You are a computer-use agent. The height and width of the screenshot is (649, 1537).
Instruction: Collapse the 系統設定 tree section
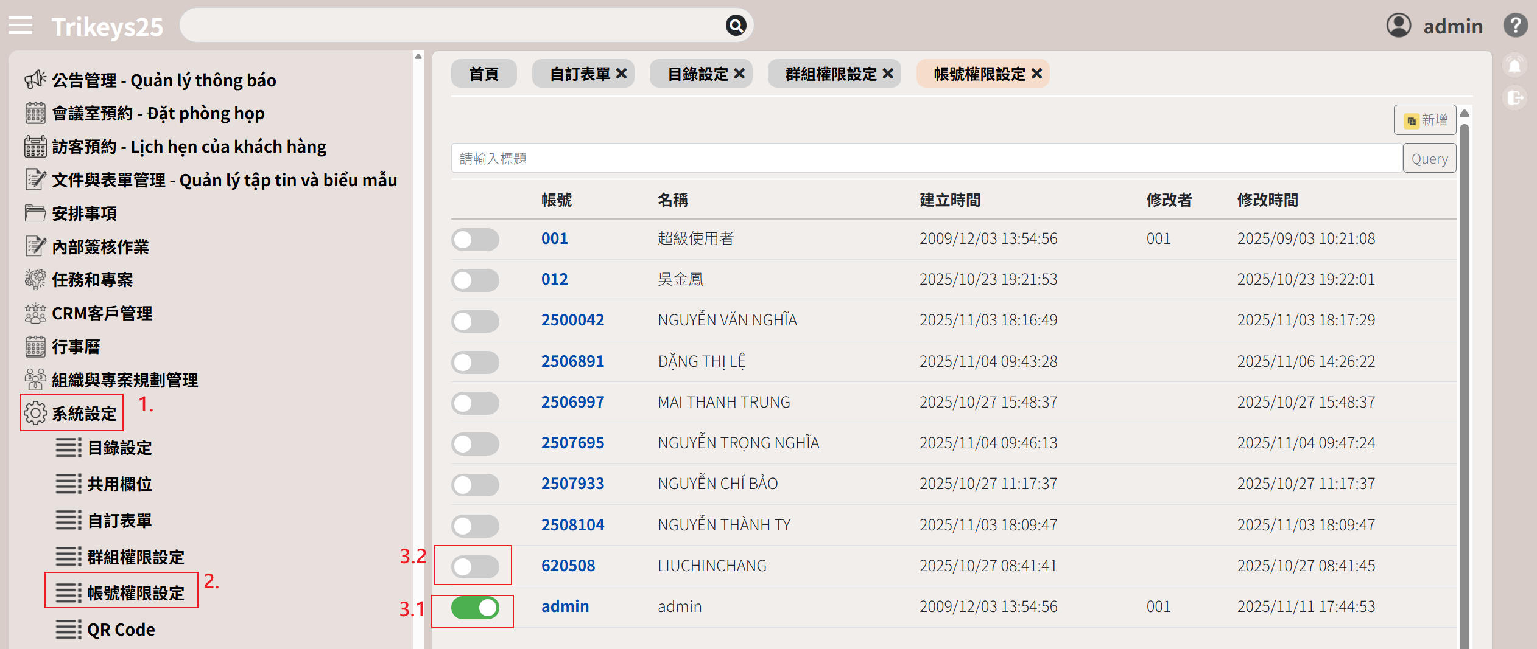tap(84, 414)
